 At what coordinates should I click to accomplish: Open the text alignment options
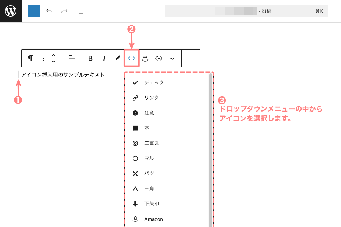pyautogui.click(x=72, y=58)
